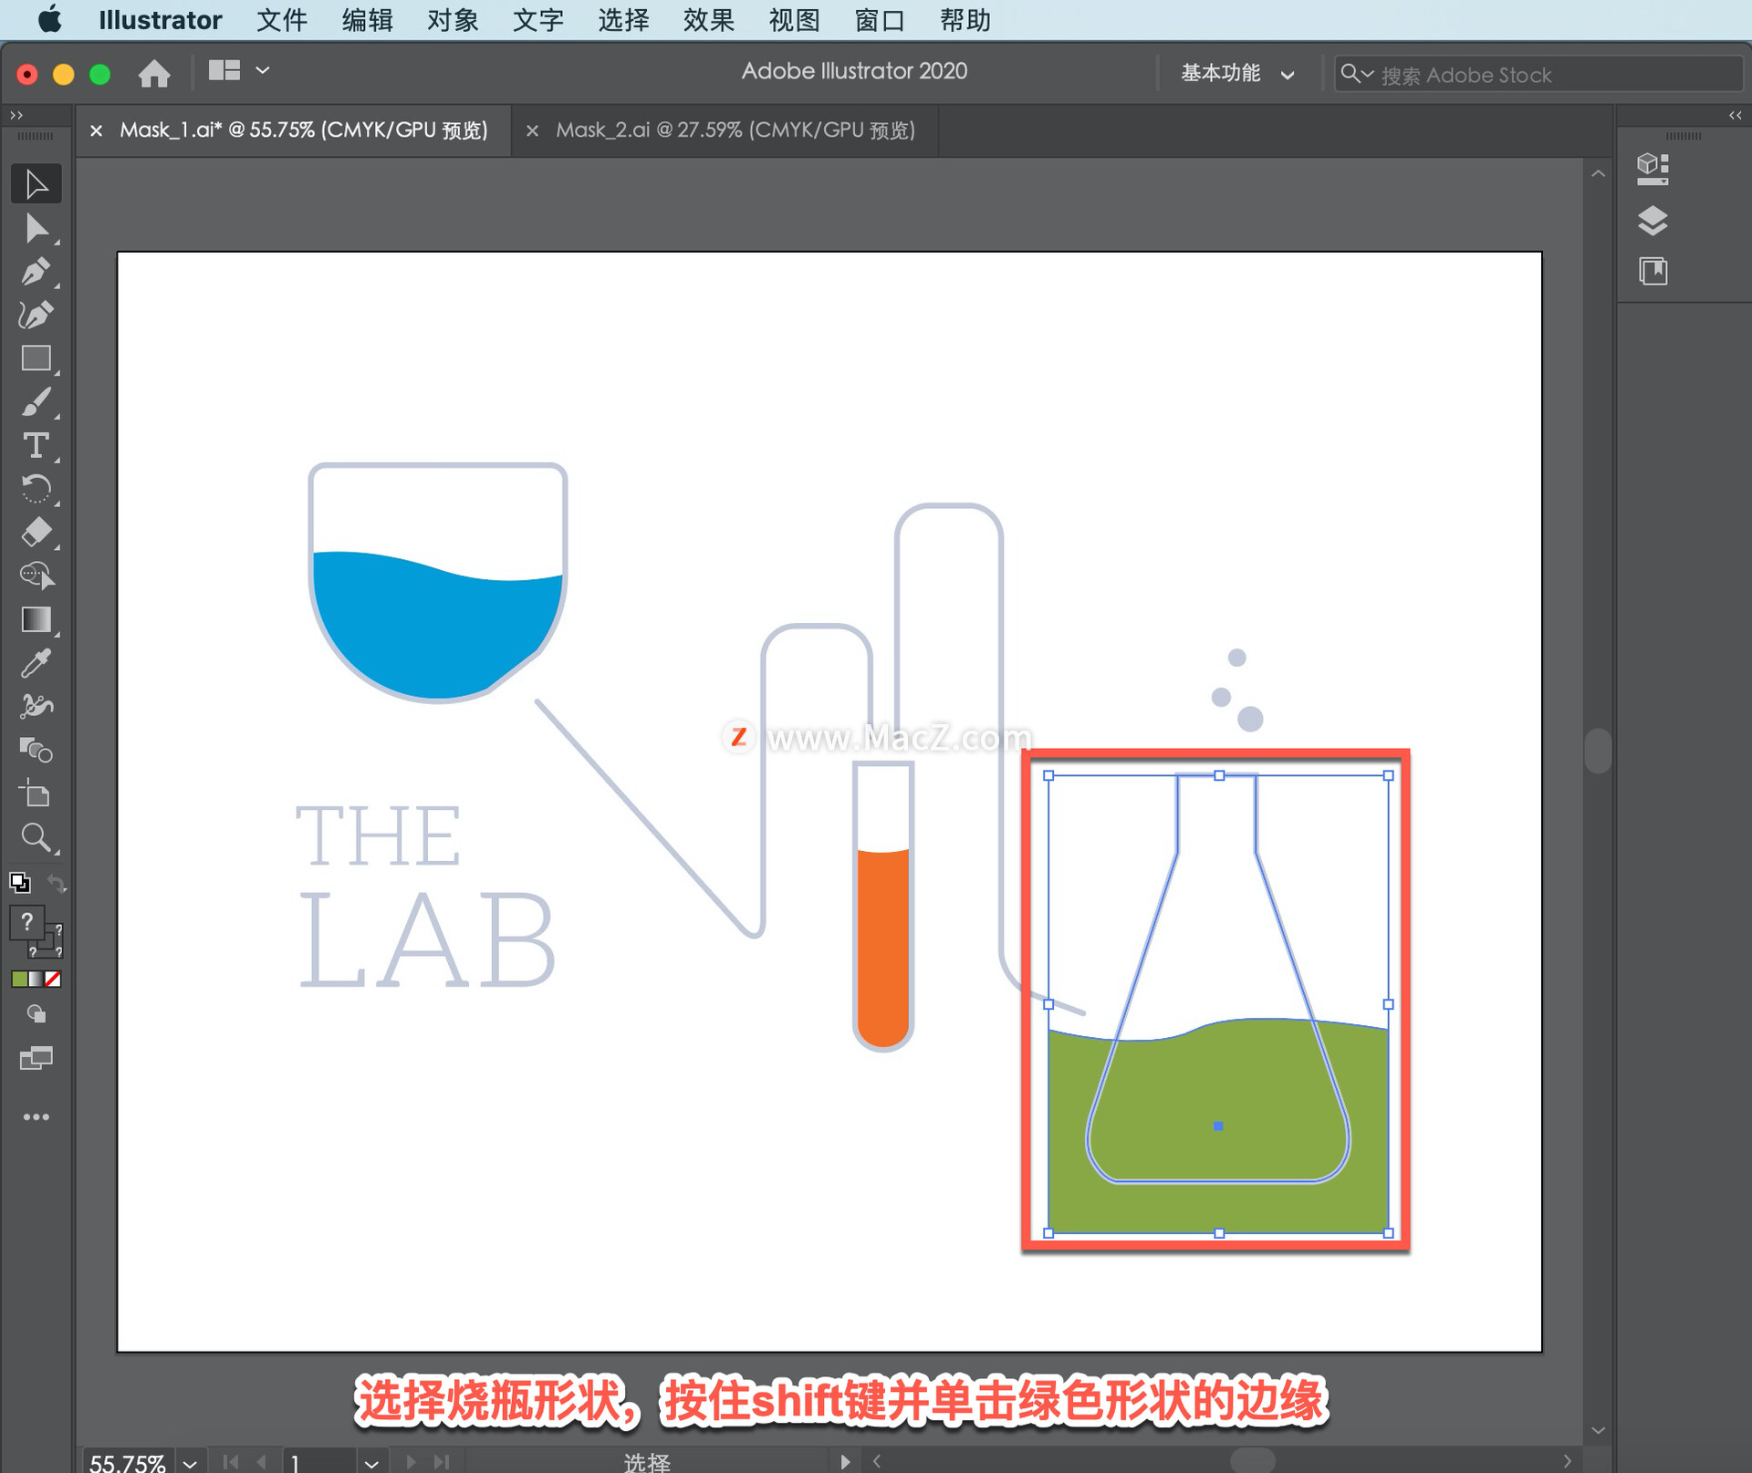
Task: Switch to the Mask_1.ai tab
Action: [x=303, y=130]
